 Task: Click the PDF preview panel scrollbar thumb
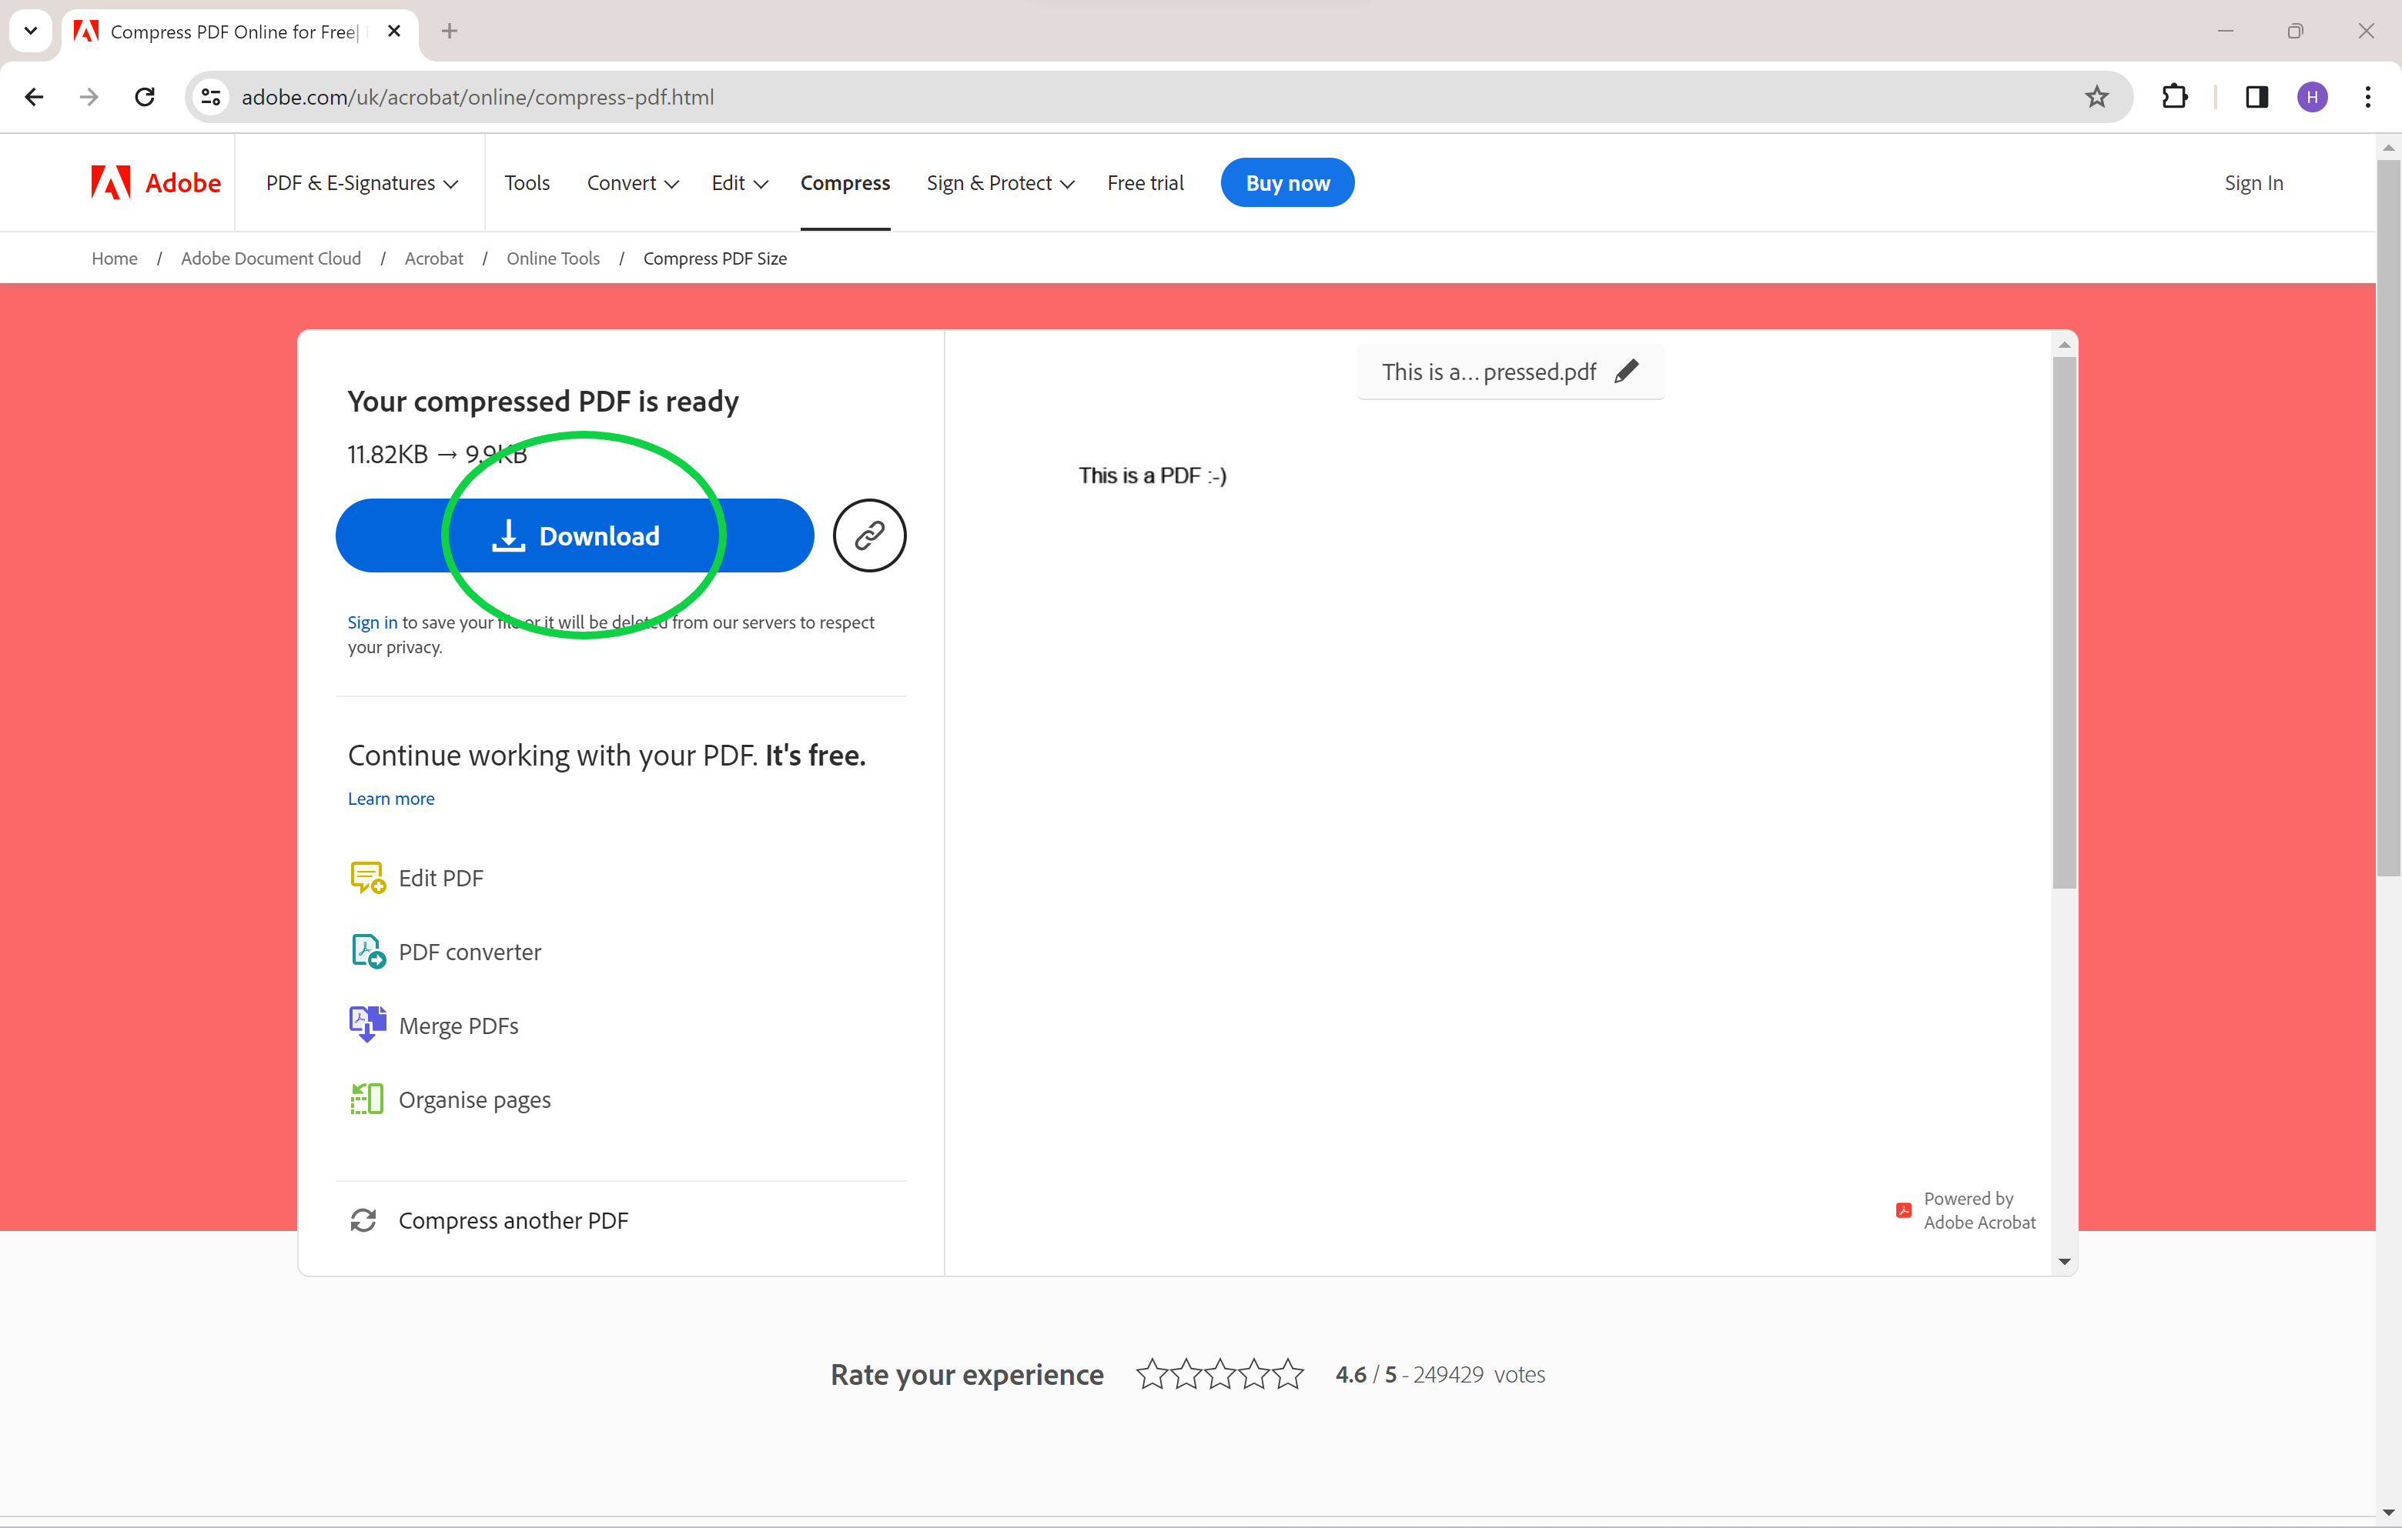[x=2064, y=622]
